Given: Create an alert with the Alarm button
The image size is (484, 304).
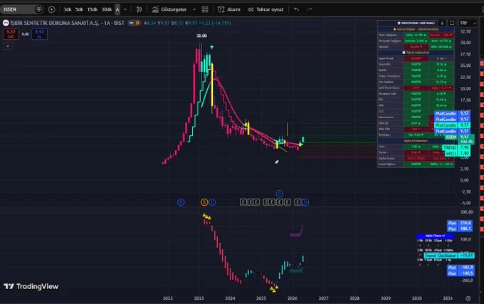Looking at the screenshot, I should point(228,9).
